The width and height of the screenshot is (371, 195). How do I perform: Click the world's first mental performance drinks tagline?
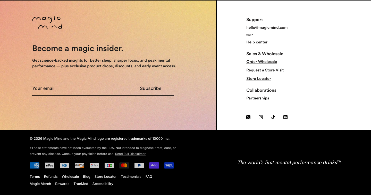click(x=289, y=162)
